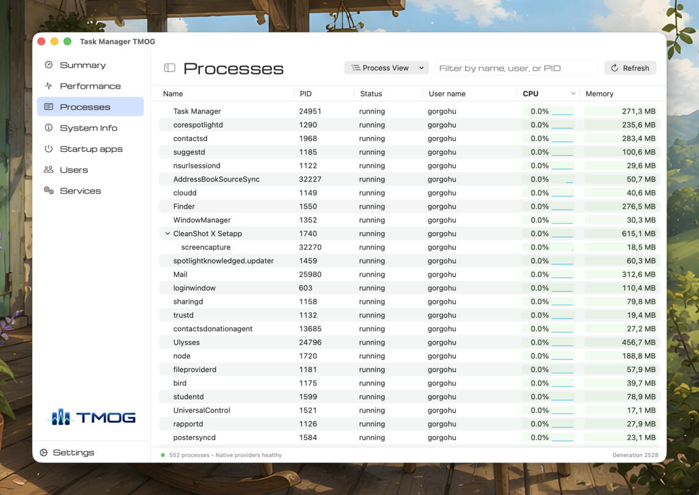The height and width of the screenshot is (495, 699).
Task: Click the CPU usage bar for Finder
Action: [562, 207]
